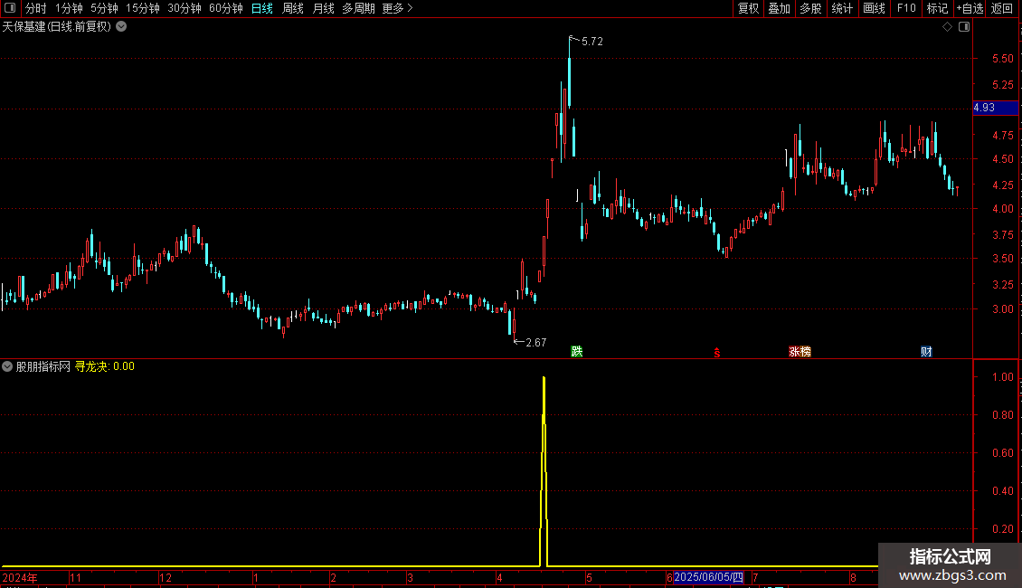Open the dropdown beside 天保基建 title
Viewport: 1022px width, 588px height.
click(x=121, y=27)
